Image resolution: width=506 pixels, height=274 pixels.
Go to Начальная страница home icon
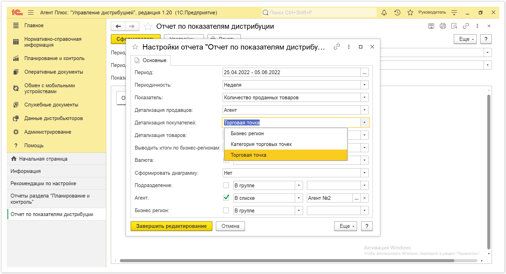[x=14, y=159]
